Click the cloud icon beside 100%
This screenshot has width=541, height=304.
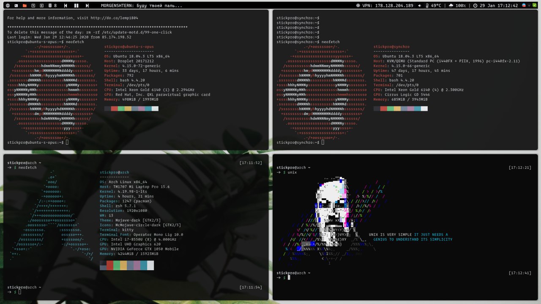point(451,5)
